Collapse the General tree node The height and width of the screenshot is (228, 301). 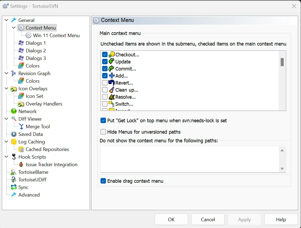(6, 20)
